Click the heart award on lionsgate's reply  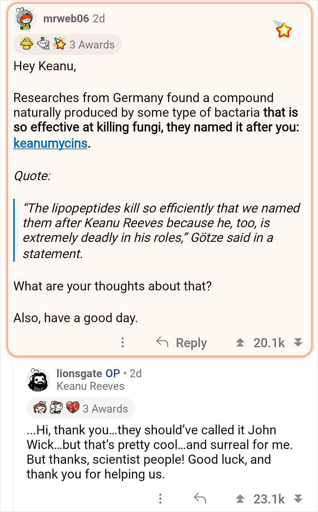point(72,408)
